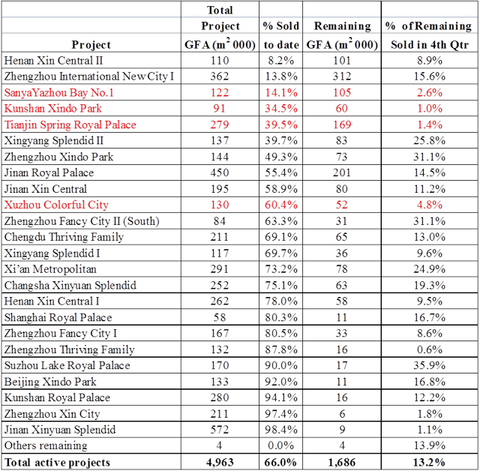Select sold value '0.0%' in Others remaining row
This screenshot has height=471, width=480.
(281, 446)
